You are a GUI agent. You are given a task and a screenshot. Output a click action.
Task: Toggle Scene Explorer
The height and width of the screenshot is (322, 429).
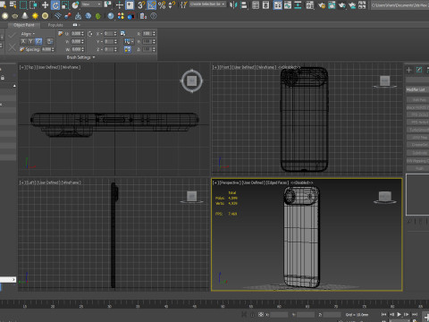tap(256, 4)
